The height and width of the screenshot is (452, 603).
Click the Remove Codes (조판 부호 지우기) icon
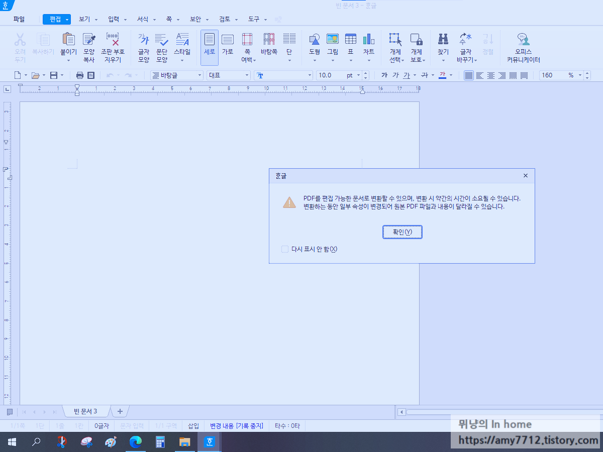click(113, 40)
